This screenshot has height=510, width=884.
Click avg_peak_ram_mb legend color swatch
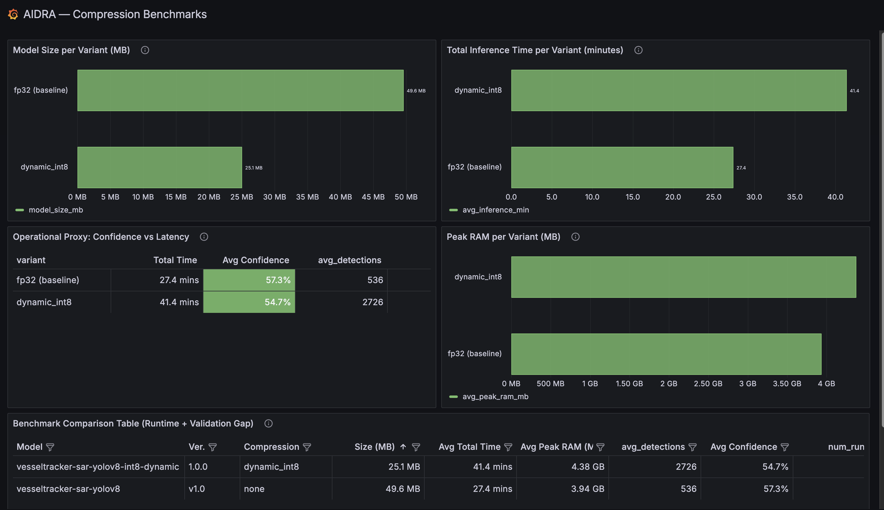coord(454,397)
